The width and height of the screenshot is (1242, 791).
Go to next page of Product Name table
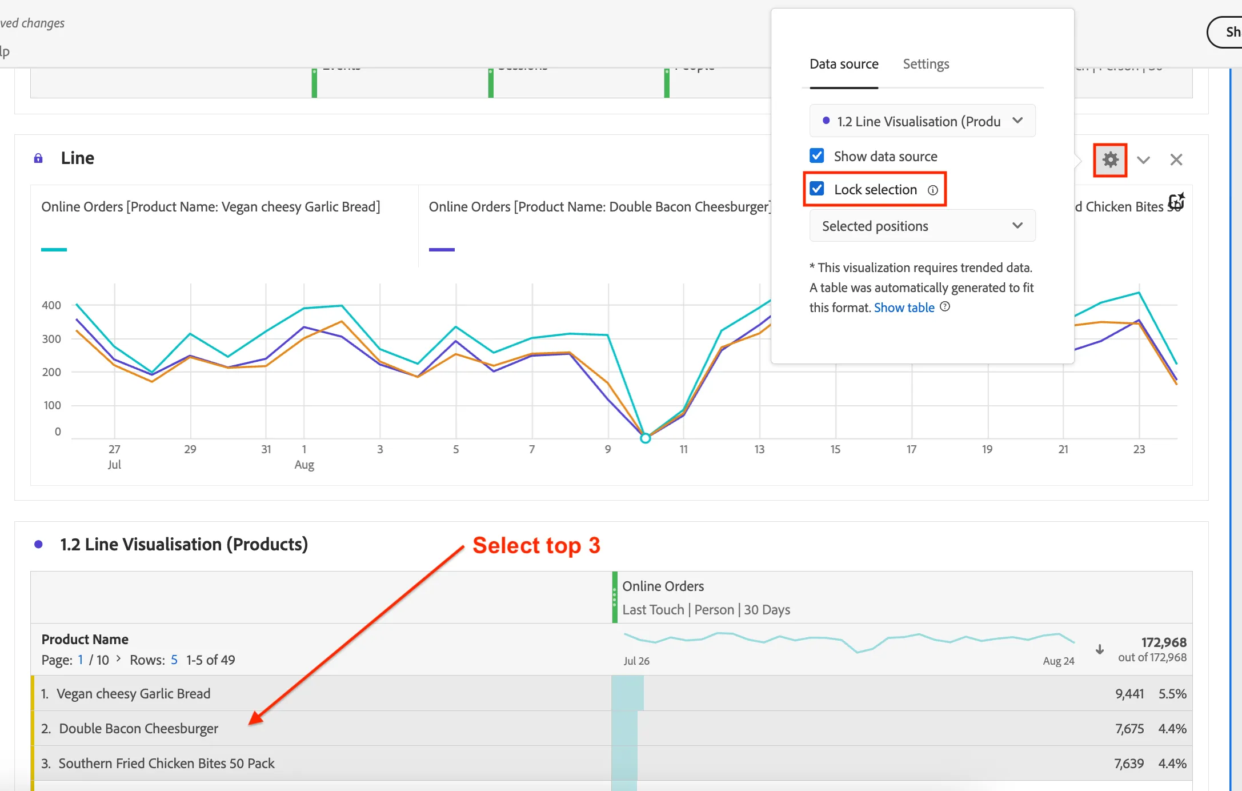pyautogui.click(x=118, y=659)
